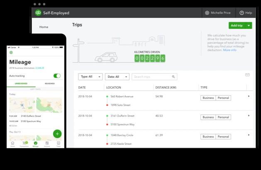Go to Home in the sidebar
Viewport: 261px width, 170px height.
click(x=44, y=27)
